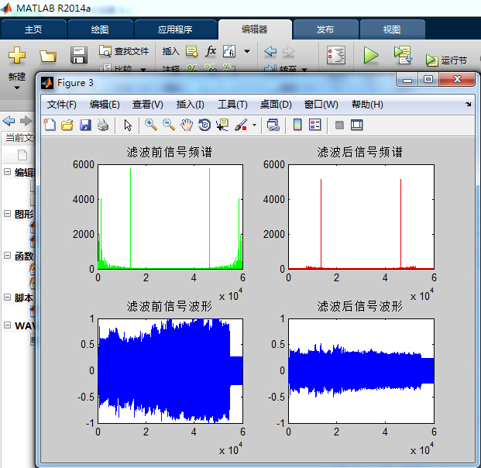
Task: Select the Brush data tool
Action: (241, 125)
